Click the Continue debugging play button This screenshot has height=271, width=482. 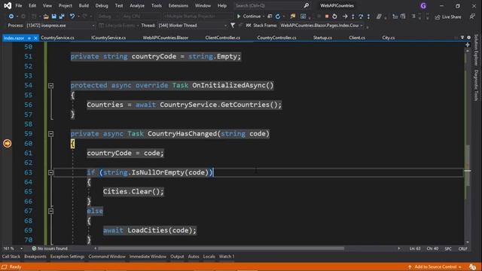tap(239, 17)
